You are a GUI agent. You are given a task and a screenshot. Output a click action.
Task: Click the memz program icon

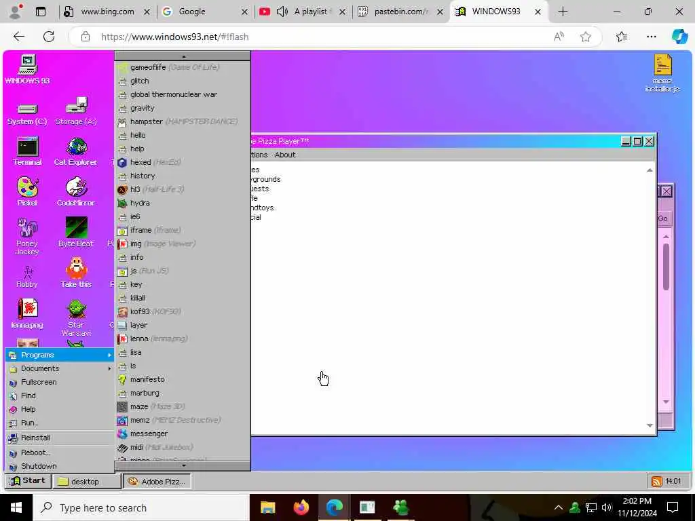pos(122,421)
